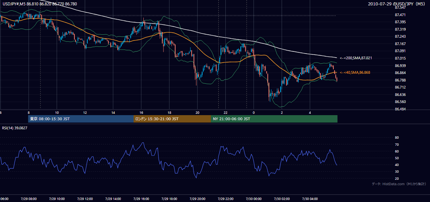This screenshot has height=202, width=430.
Task: Click the 7/30 04:00 time axis label
Action: tap(310, 199)
